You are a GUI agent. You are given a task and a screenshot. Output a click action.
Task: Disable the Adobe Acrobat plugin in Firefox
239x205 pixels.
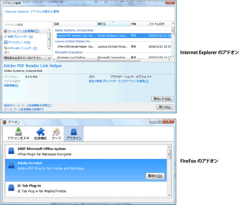pyautogui.click(x=155, y=176)
